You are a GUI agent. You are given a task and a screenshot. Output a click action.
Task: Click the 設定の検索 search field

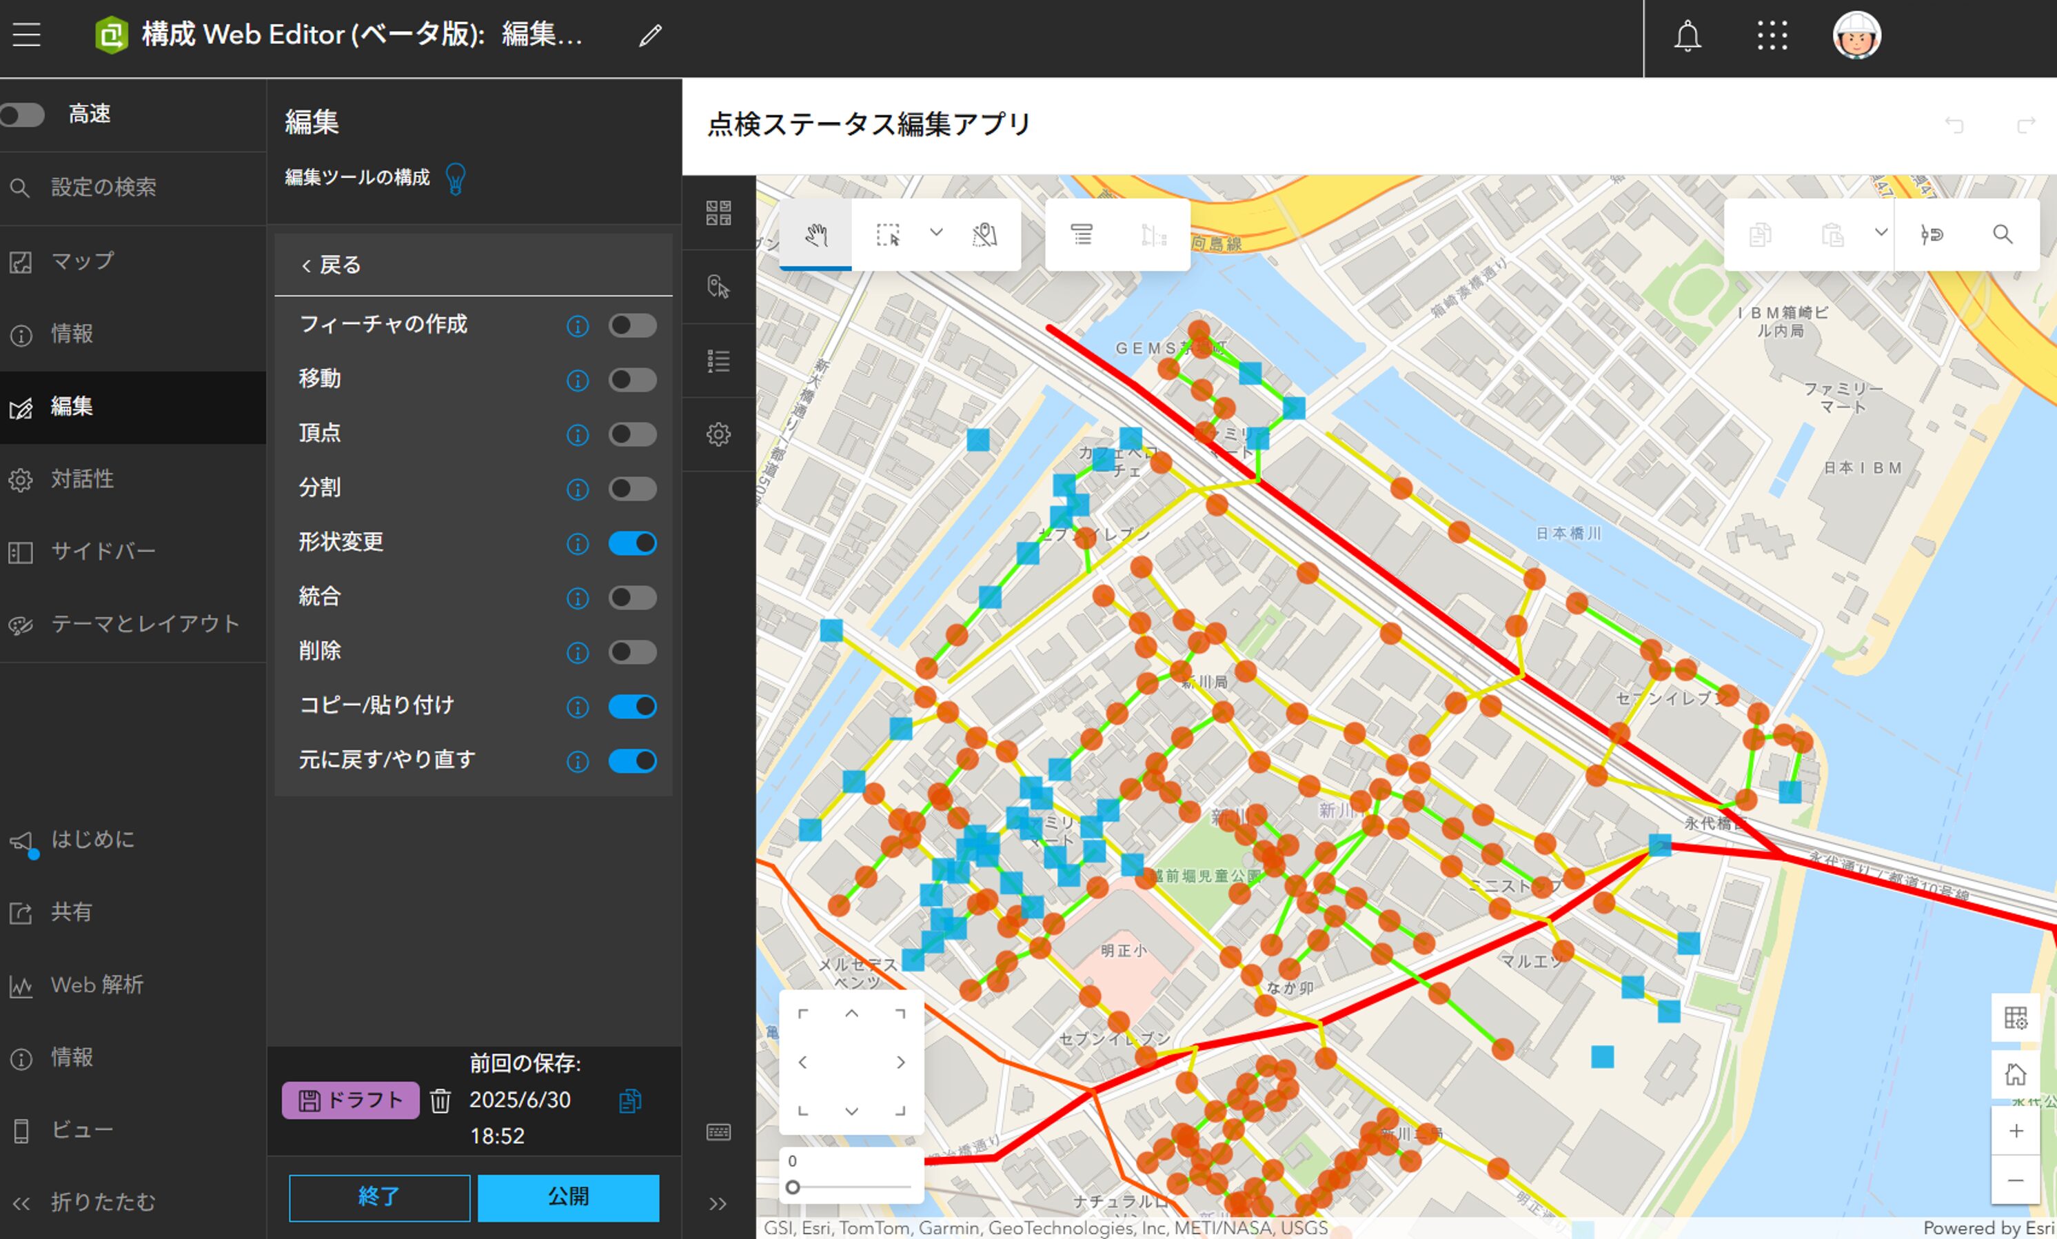[134, 187]
